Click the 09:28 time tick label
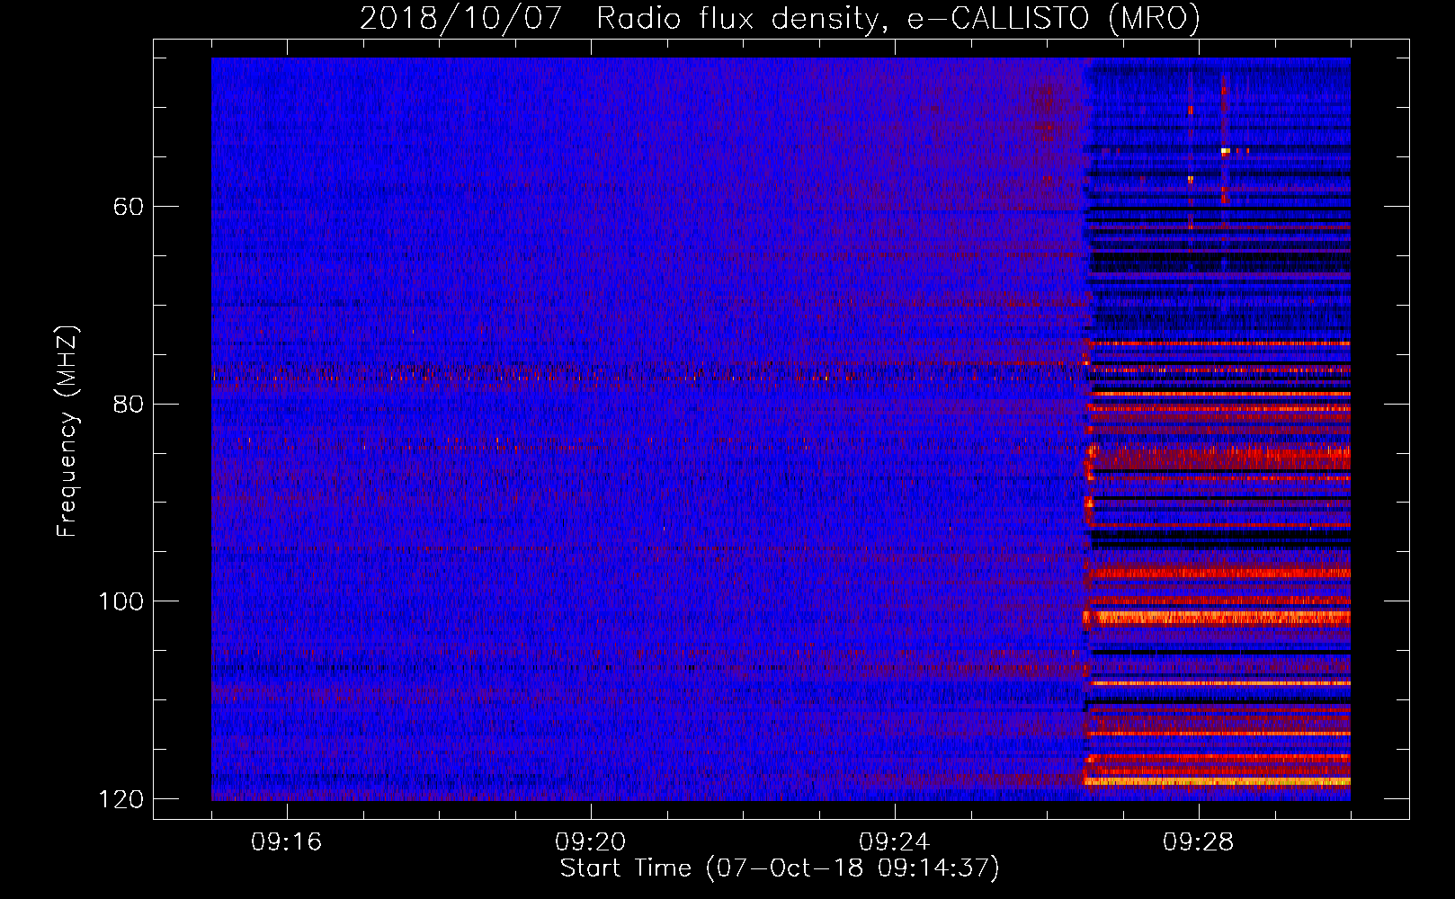This screenshot has height=899, width=1455. [1199, 842]
